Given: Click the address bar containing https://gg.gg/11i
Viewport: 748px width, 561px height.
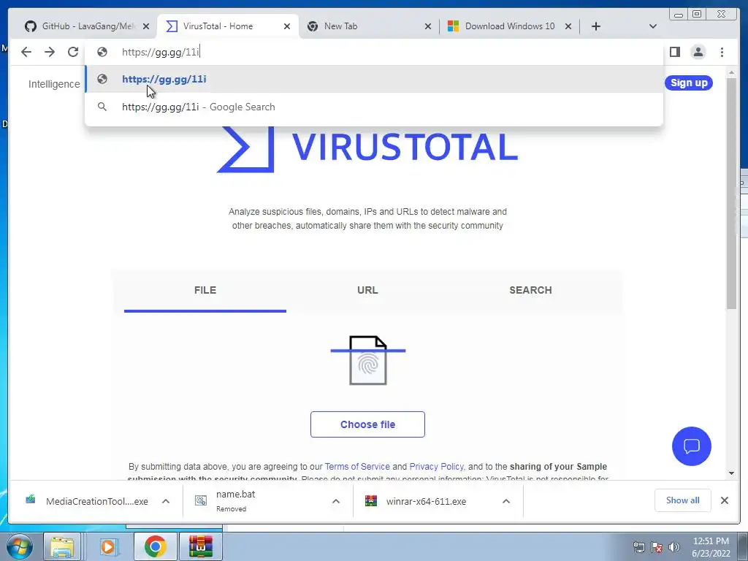Looking at the screenshot, I should (375, 52).
